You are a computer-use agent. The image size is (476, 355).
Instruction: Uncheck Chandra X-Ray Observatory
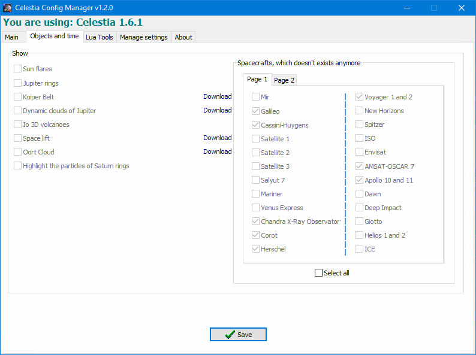255,222
